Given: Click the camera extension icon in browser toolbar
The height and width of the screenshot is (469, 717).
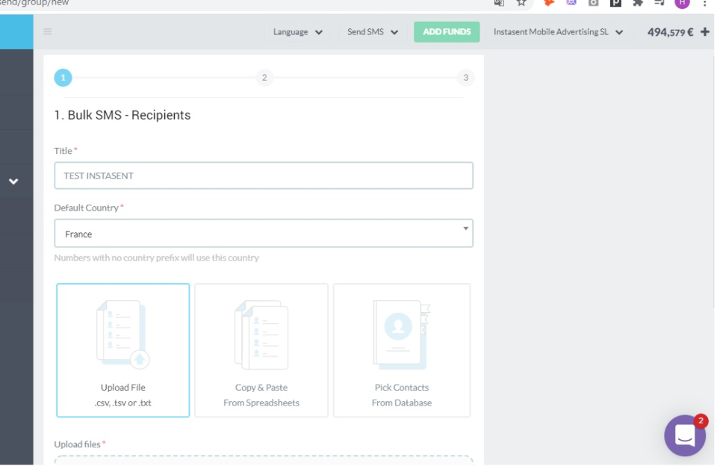Looking at the screenshot, I should [593, 3].
